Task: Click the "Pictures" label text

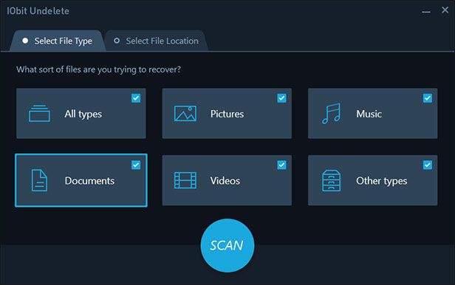Action: (x=227, y=114)
